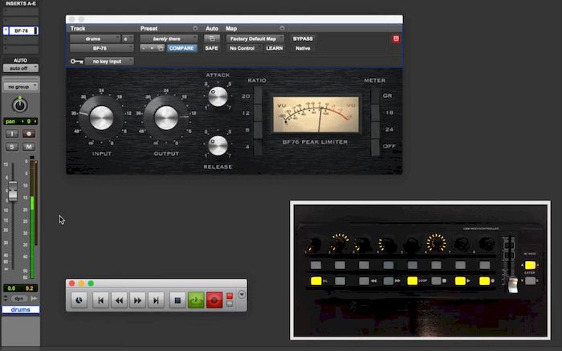
Task: Select ratio 8 button
Action: (258, 130)
